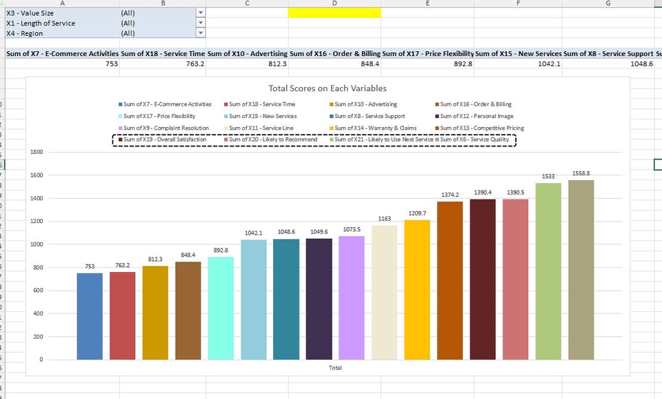Click header cell Sum of X7 - E-Commerce Activities
The width and height of the screenshot is (662, 399).
[x=63, y=54]
